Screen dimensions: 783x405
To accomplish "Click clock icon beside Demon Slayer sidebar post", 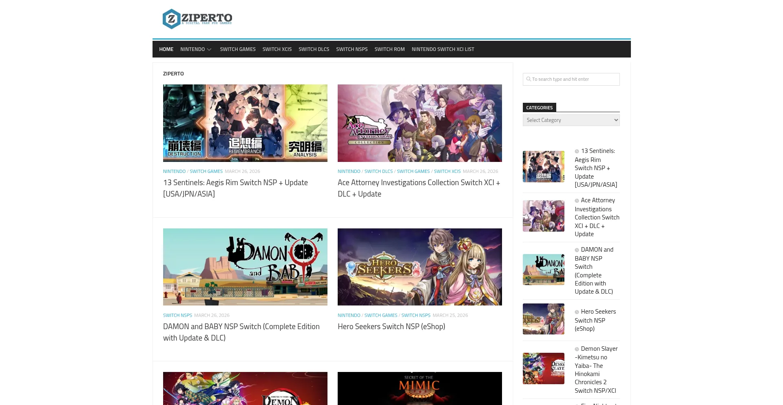I will (x=577, y=349).
